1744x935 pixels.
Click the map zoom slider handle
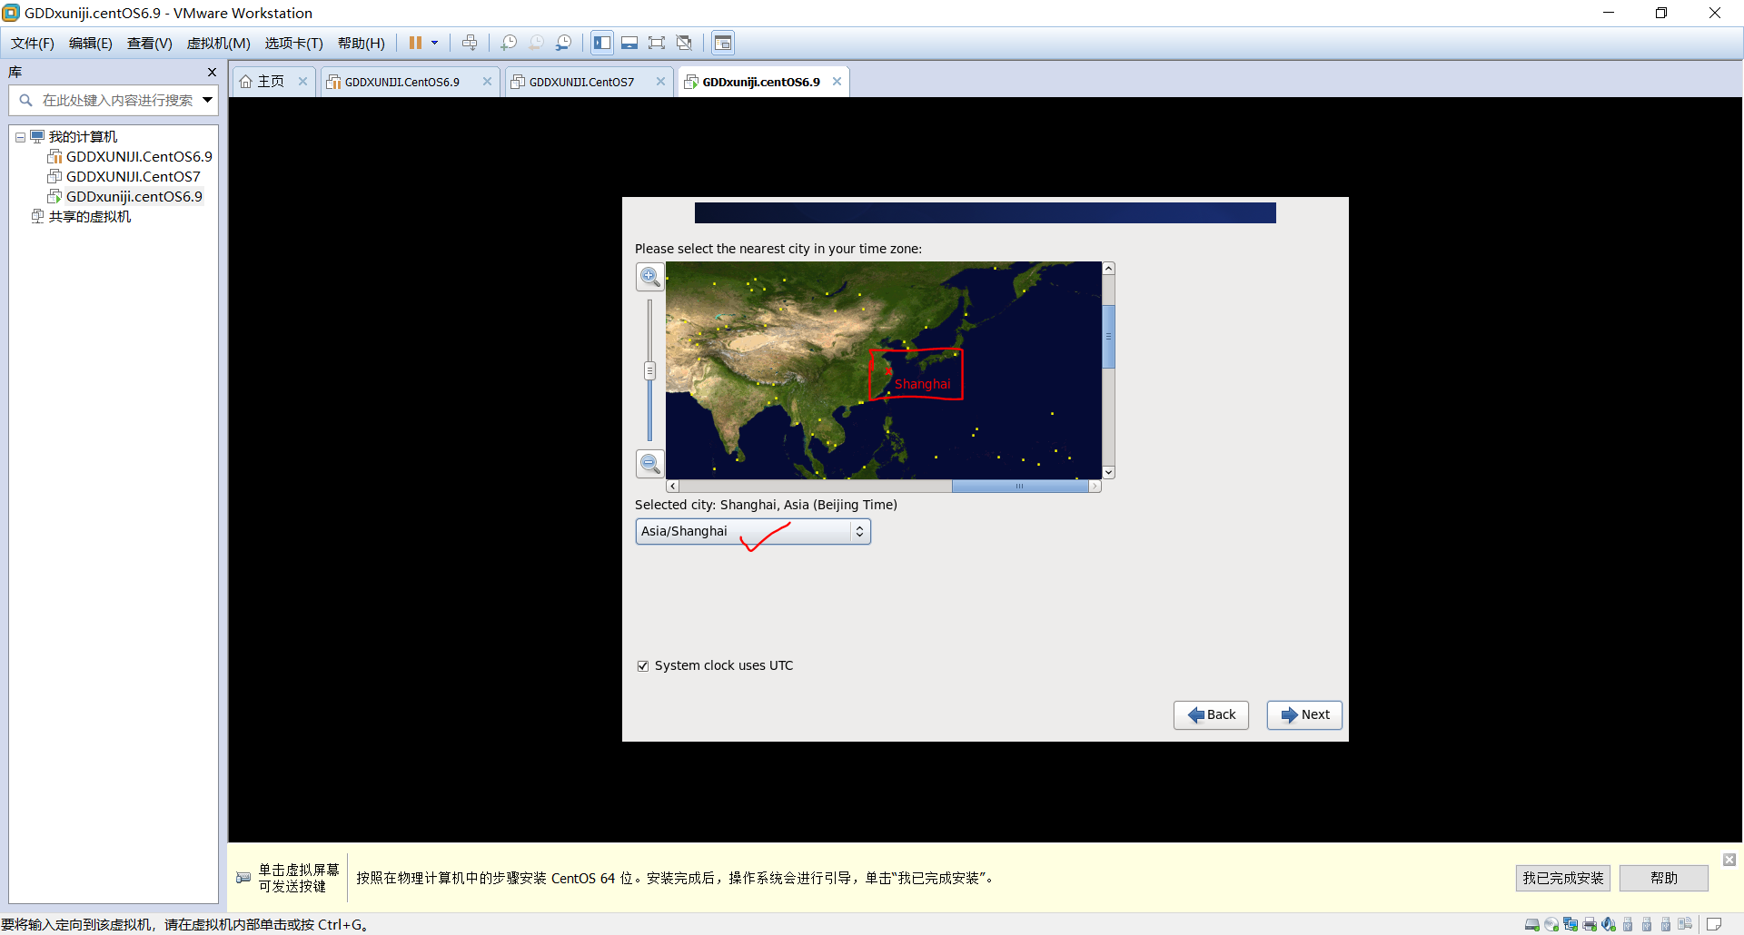[649, 370]
